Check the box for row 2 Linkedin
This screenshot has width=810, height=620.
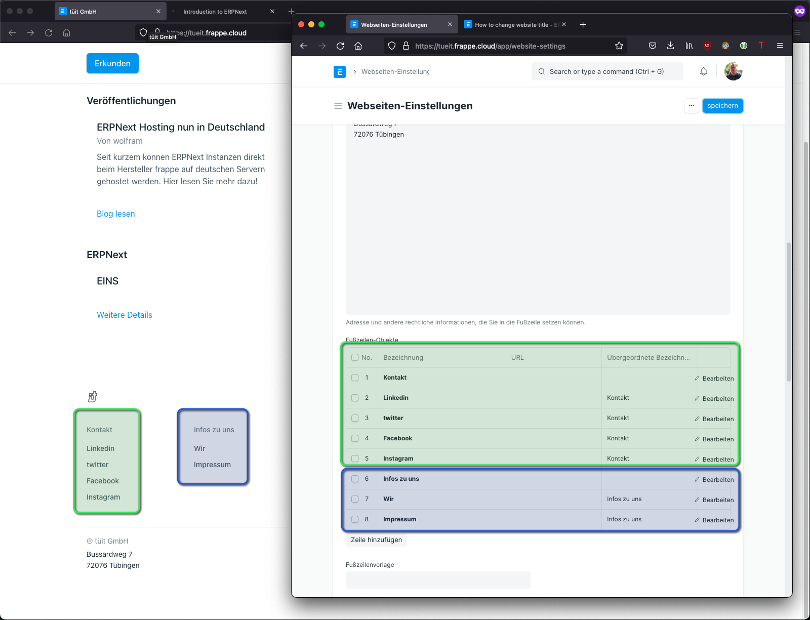click(x=355, y=398)
